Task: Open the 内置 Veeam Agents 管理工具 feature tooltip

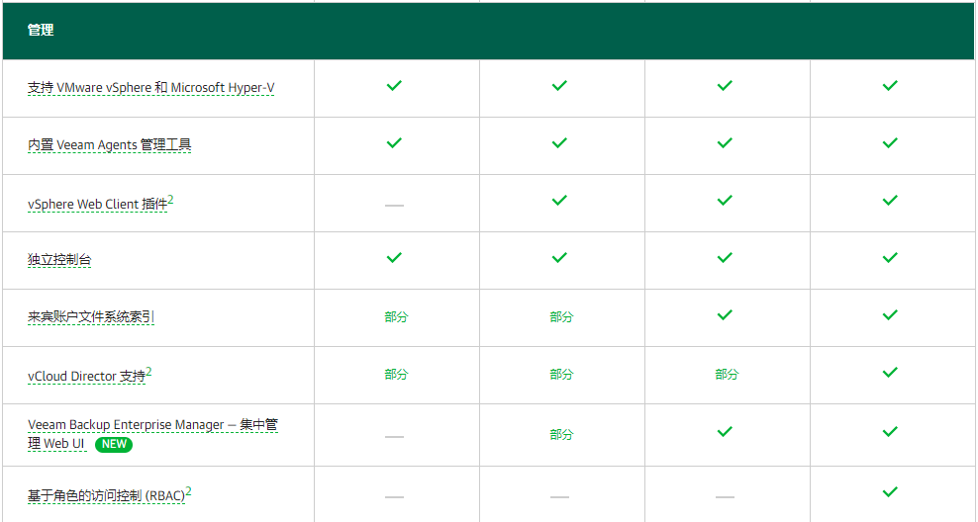Action: click(109, 145)
